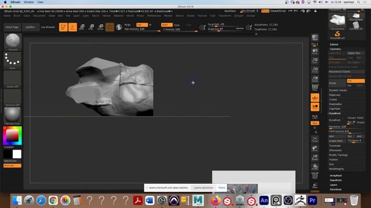This screenshot has width=371, height=208.
Task: Collapse the DynaMesh section header
Action: 335,113
